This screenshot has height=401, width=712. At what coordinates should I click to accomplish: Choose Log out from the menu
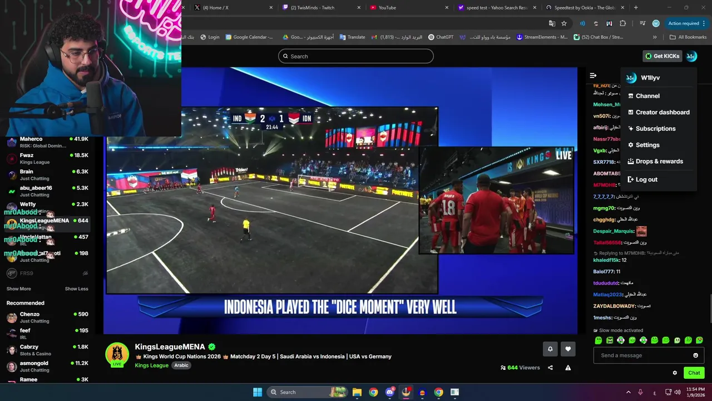(x=658, y=179)
